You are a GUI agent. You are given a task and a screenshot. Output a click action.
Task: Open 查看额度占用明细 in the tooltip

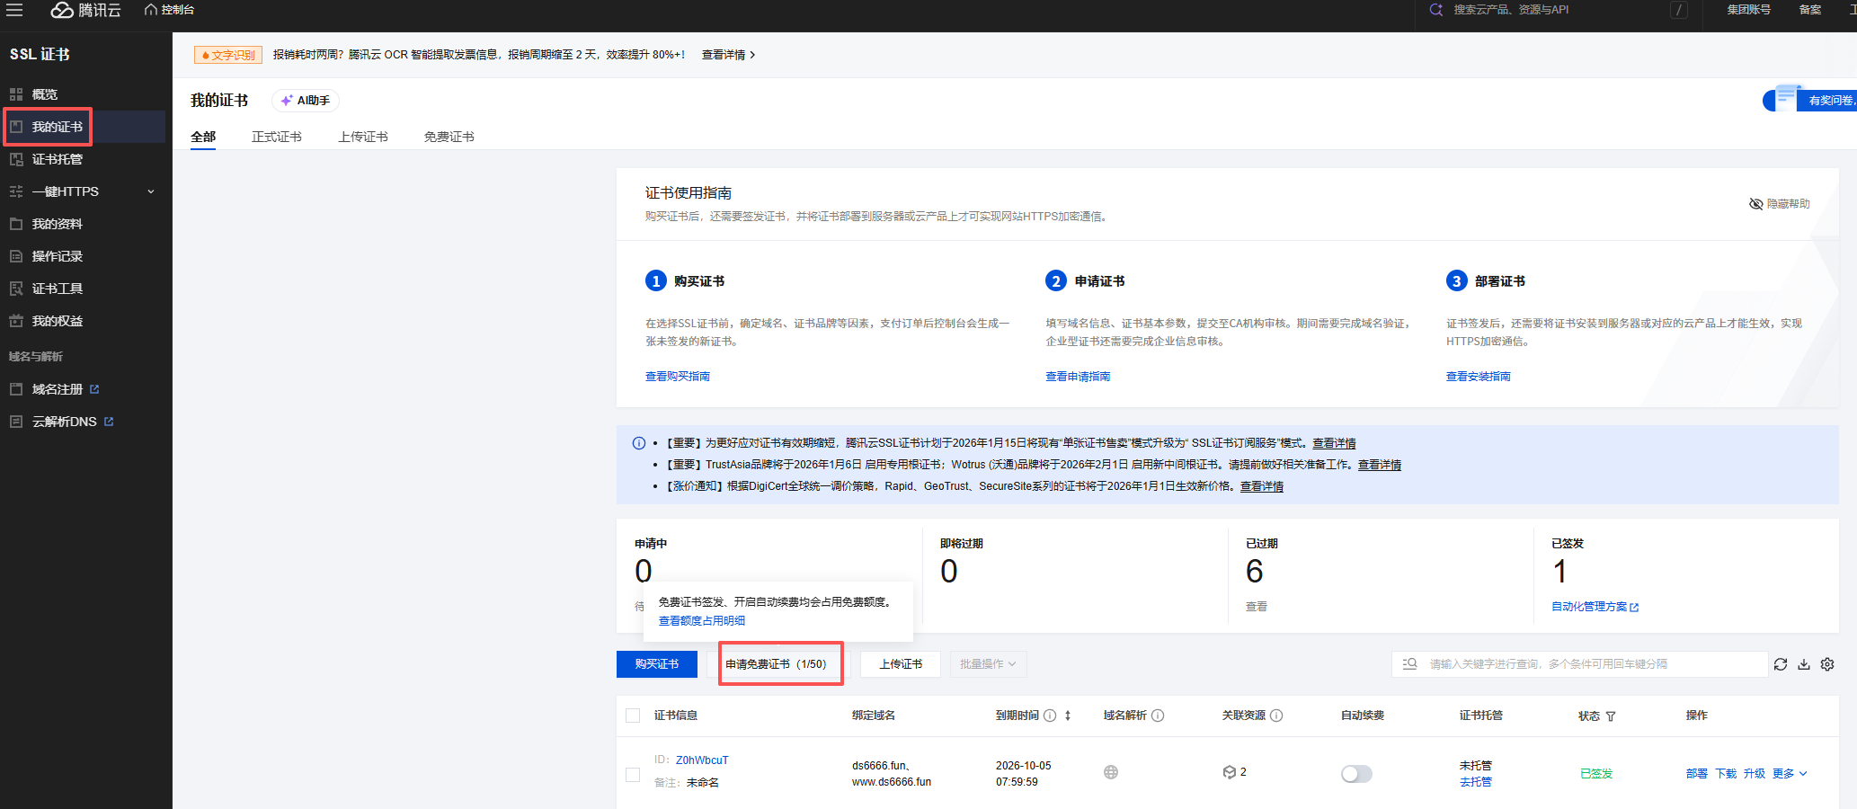(x=702, y=621)
